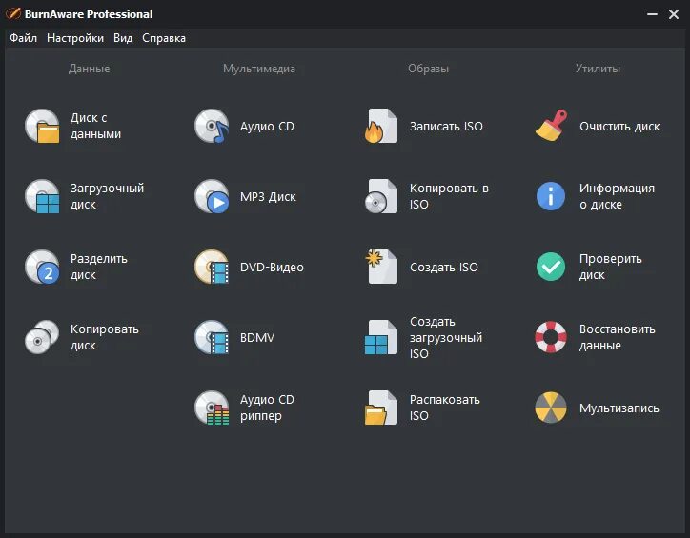Click the Информация о диске label
Screen dimensions: 690x538
point(617,196)
